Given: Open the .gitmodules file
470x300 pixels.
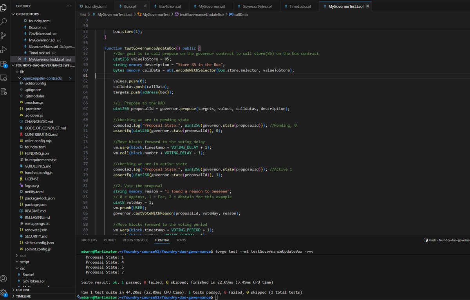Looking at the screenshot, I should 34,96.
